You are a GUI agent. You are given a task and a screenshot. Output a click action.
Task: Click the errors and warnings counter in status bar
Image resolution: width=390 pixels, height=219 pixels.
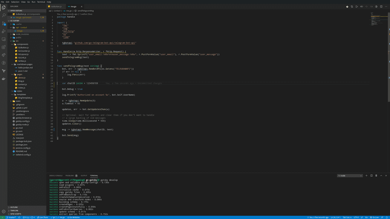pyautogui.click(x=29, y=217)
